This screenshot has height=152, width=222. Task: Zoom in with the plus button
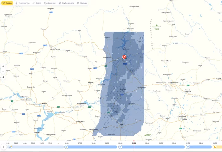coord(3,66)
